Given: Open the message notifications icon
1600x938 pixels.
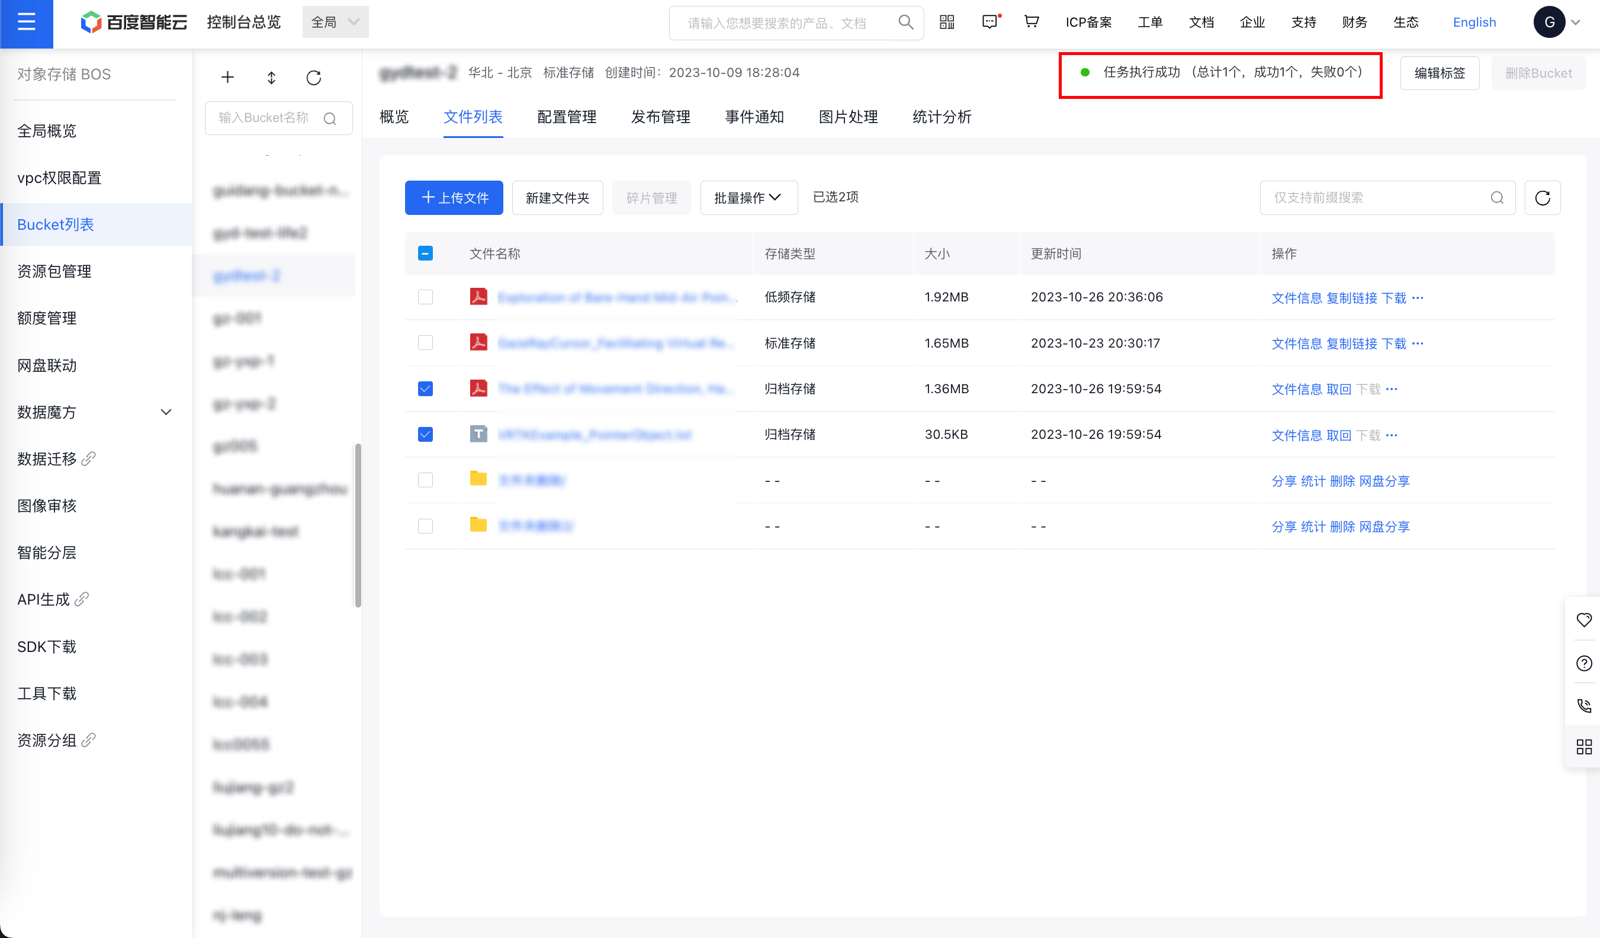Looking at the screenshot, I should pos(990,23).
